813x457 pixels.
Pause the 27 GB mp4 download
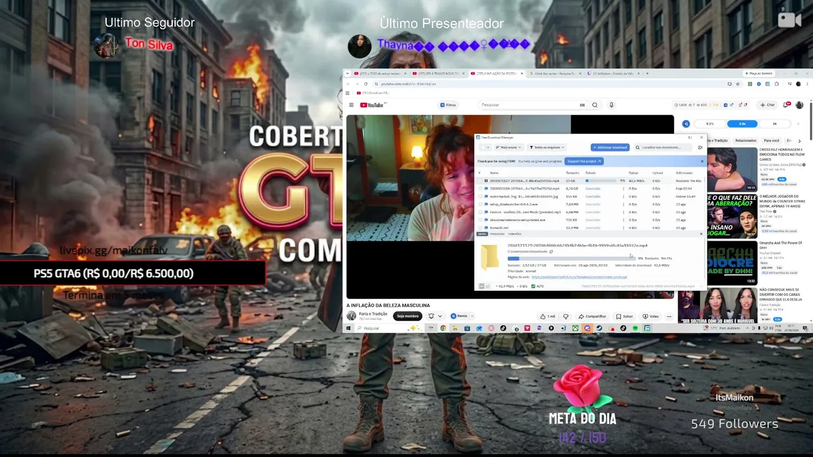(486, 181)
